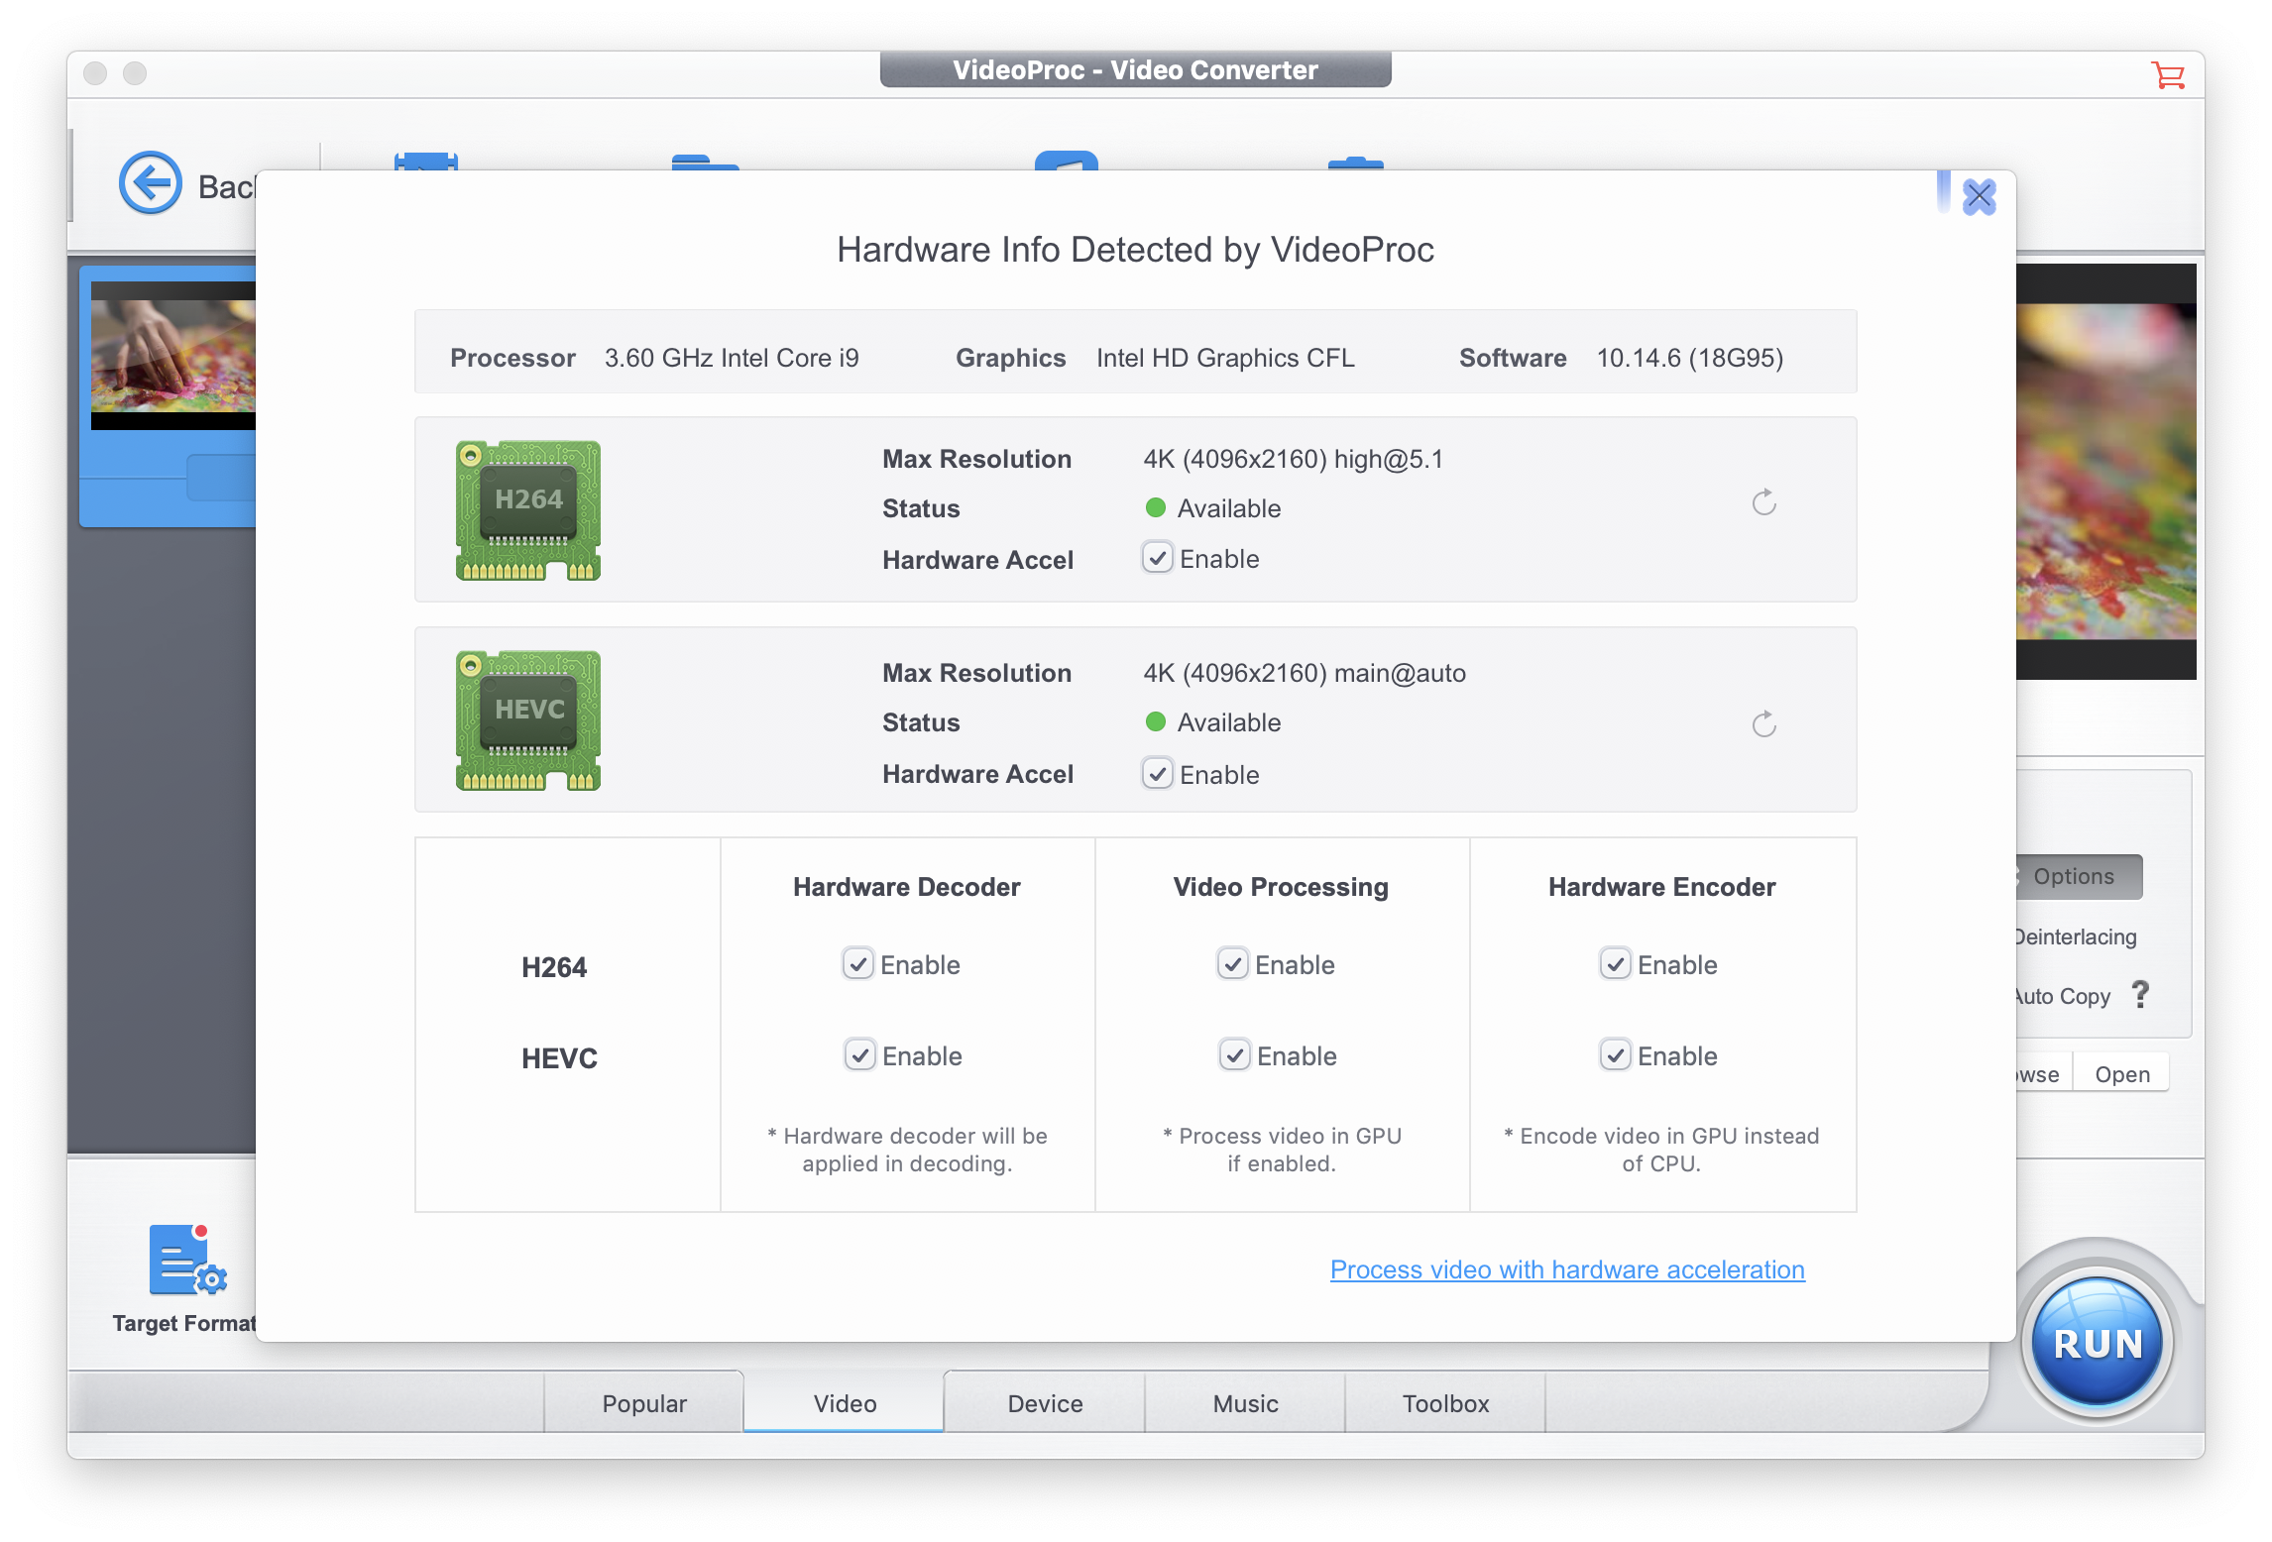Click the Hardware Decoder column header
Screen dimensions: 2272x1542
click(x=906, y=887)
